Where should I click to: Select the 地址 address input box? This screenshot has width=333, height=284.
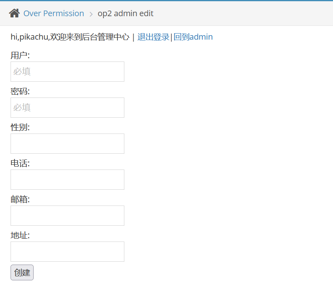click(67, 252)
